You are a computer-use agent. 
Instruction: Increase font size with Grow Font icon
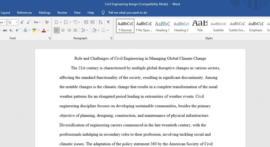pyautogui.click(x=22, y=22)
